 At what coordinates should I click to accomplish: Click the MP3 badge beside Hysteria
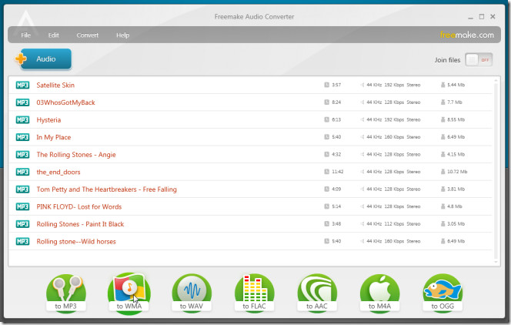point(22,119)
